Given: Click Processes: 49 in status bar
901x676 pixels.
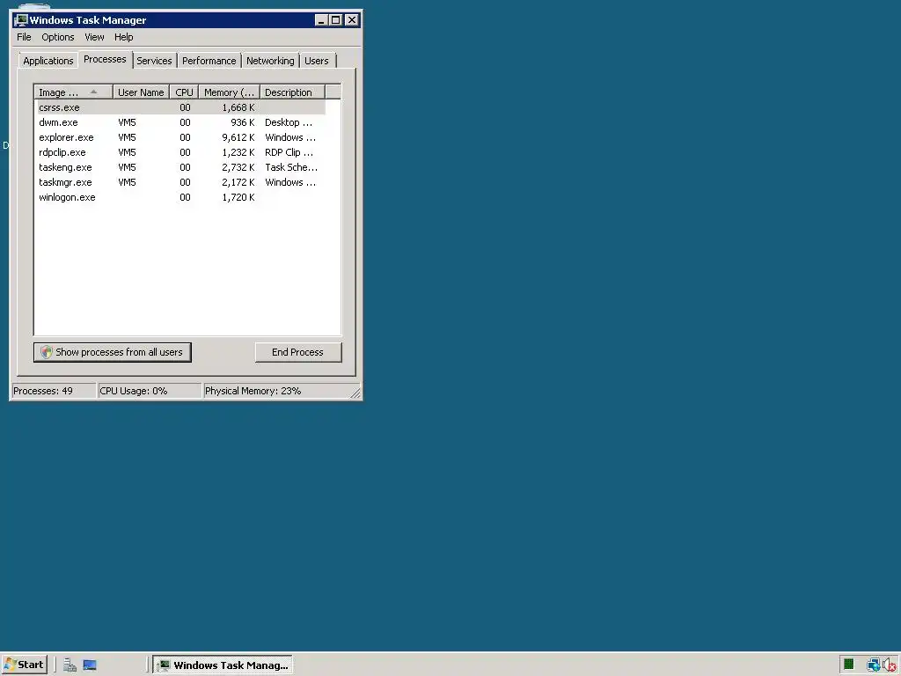Looking at the screenshot, I should point(54,391).
